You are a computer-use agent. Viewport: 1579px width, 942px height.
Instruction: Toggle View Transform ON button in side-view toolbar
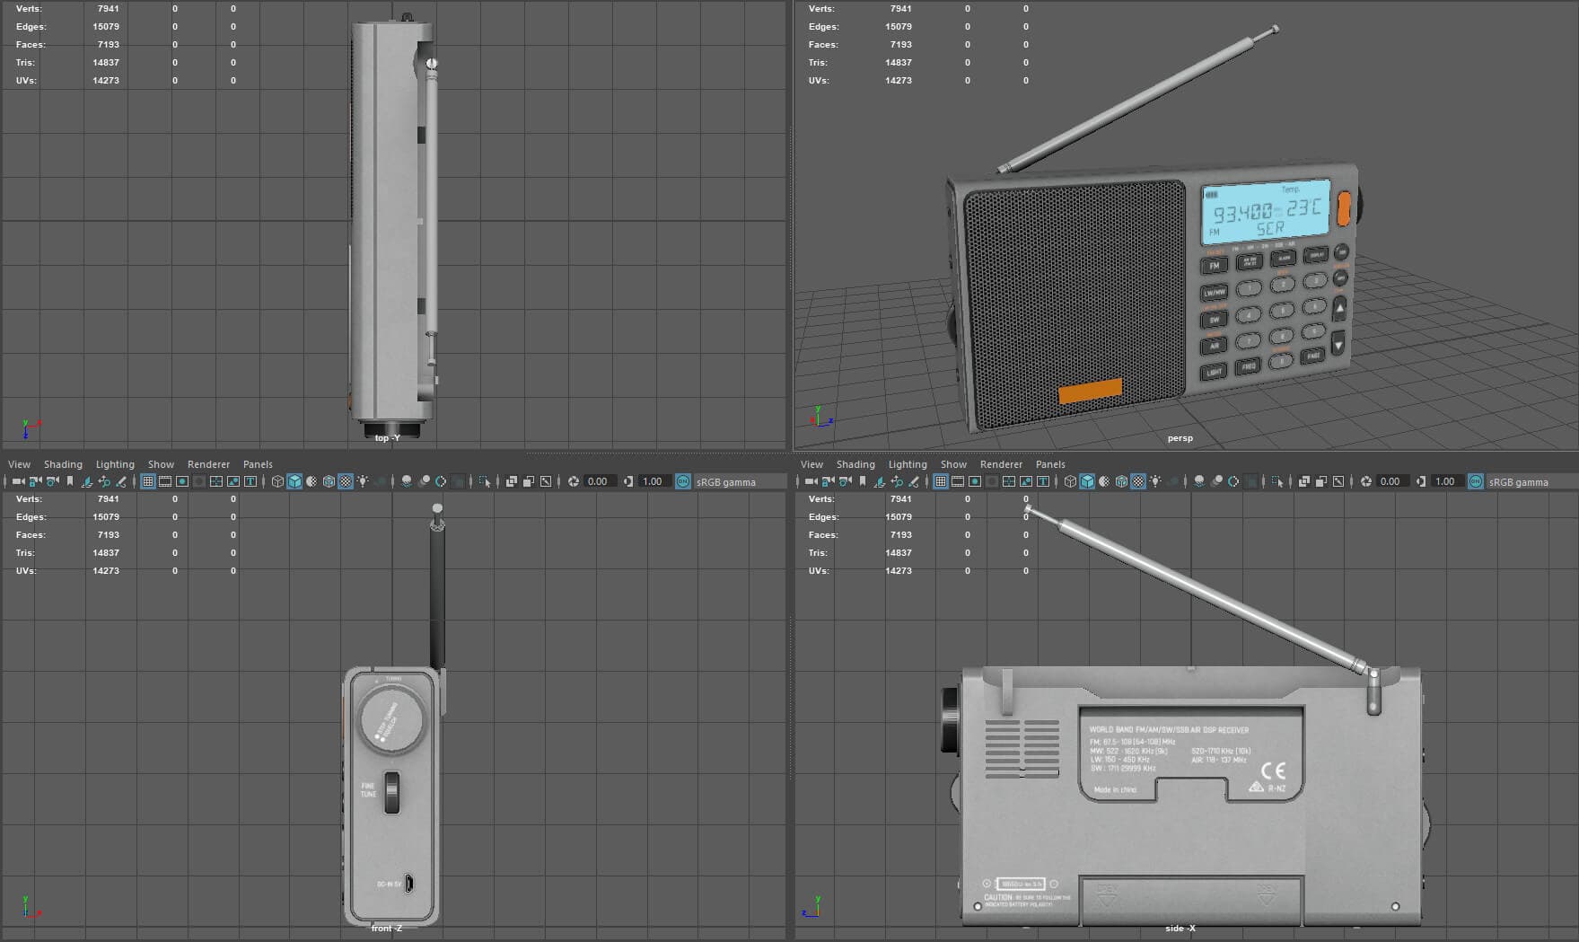1475,481
